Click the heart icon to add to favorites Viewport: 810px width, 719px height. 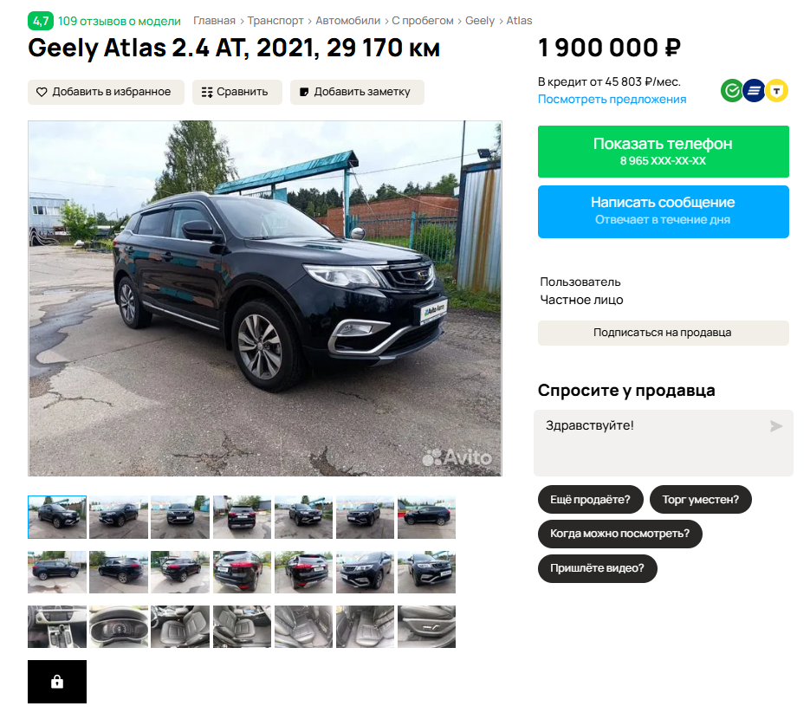pos(42,92)
